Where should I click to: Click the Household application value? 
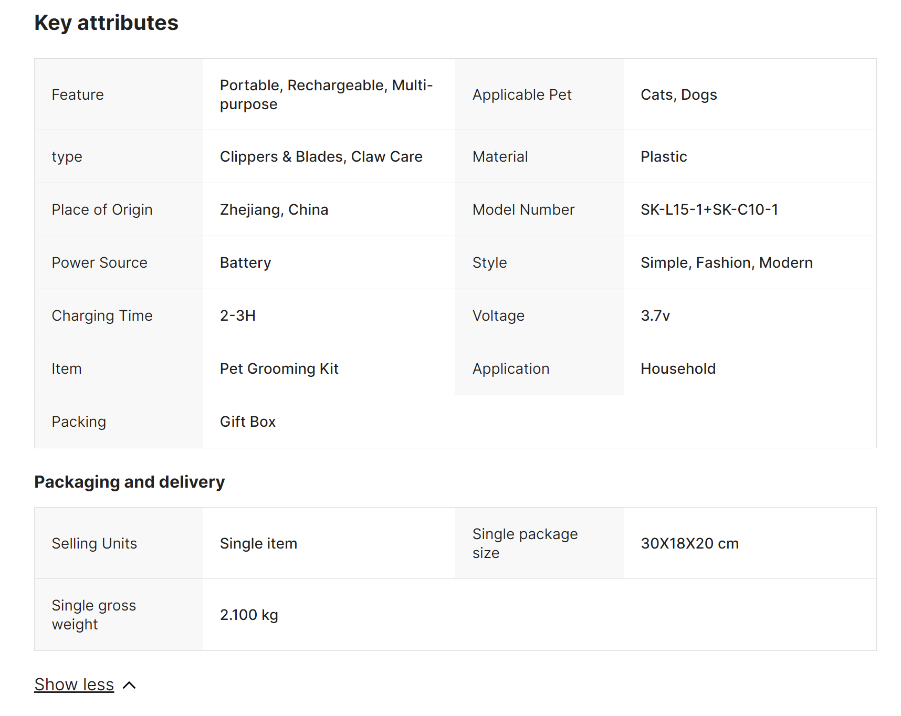678,368
